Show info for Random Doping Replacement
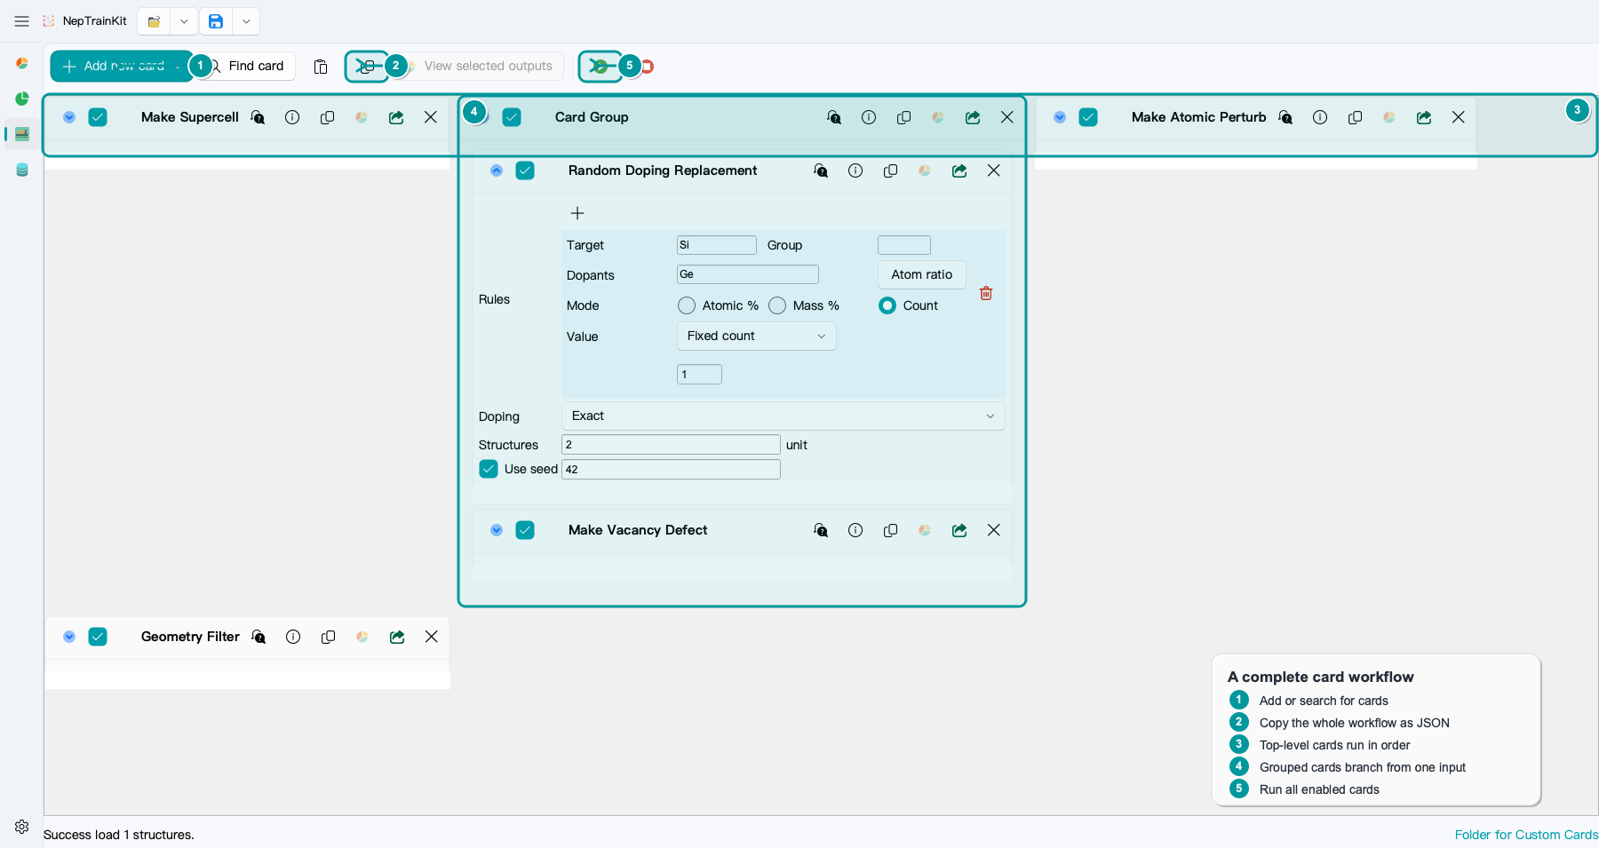 [x=855, y=170]
